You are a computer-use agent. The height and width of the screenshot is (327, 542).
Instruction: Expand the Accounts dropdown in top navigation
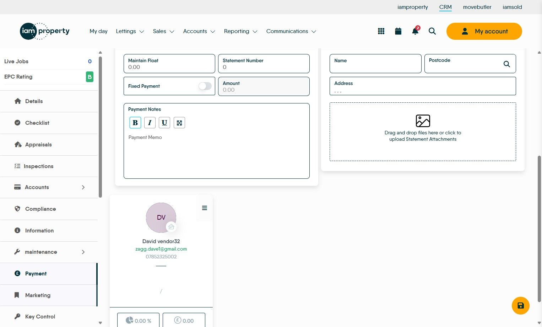(199, 31)
